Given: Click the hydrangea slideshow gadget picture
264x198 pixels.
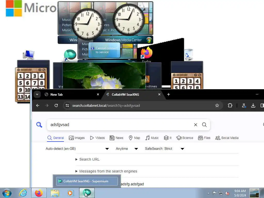Looking at the screenshot, I should click(x=104, y=76).
